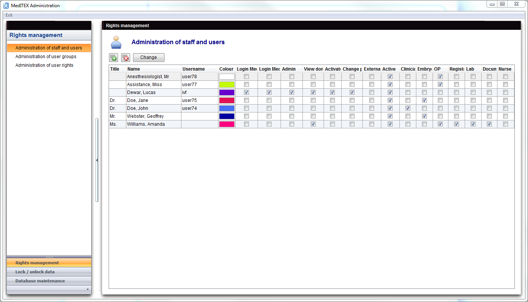This screenshot has height=302, width=528.
Task: Select the name cell 'Doe, Jane'
Action: coord(153,100)
